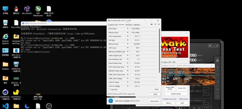Viewport: 242px width, 109px height.
Task: Select the Visual Studio Code desktop icon
Action: click(x=5, y=106)
